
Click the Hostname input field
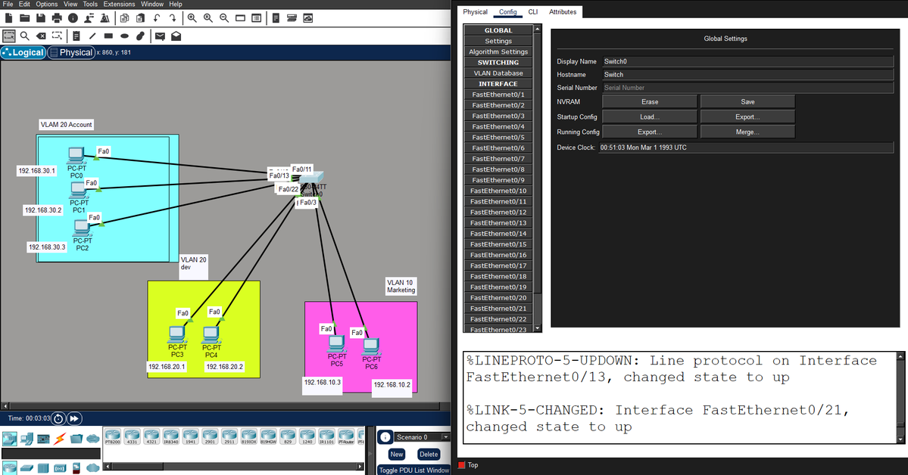pos(747,75)
